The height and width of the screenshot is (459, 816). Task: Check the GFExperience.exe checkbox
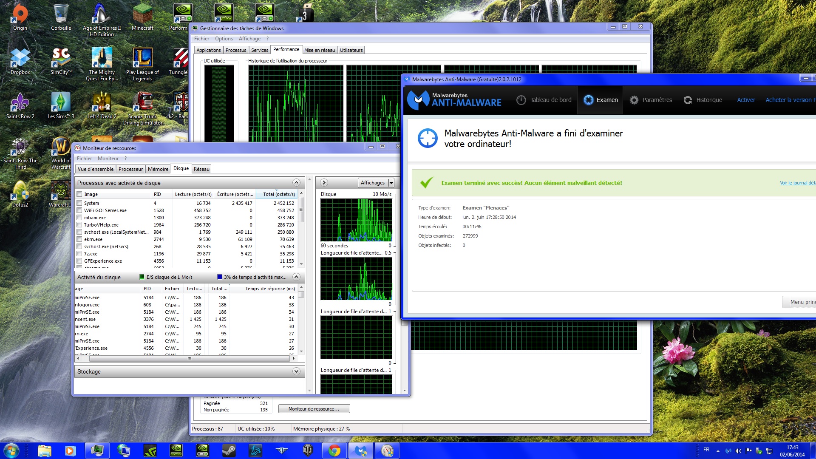79,261
